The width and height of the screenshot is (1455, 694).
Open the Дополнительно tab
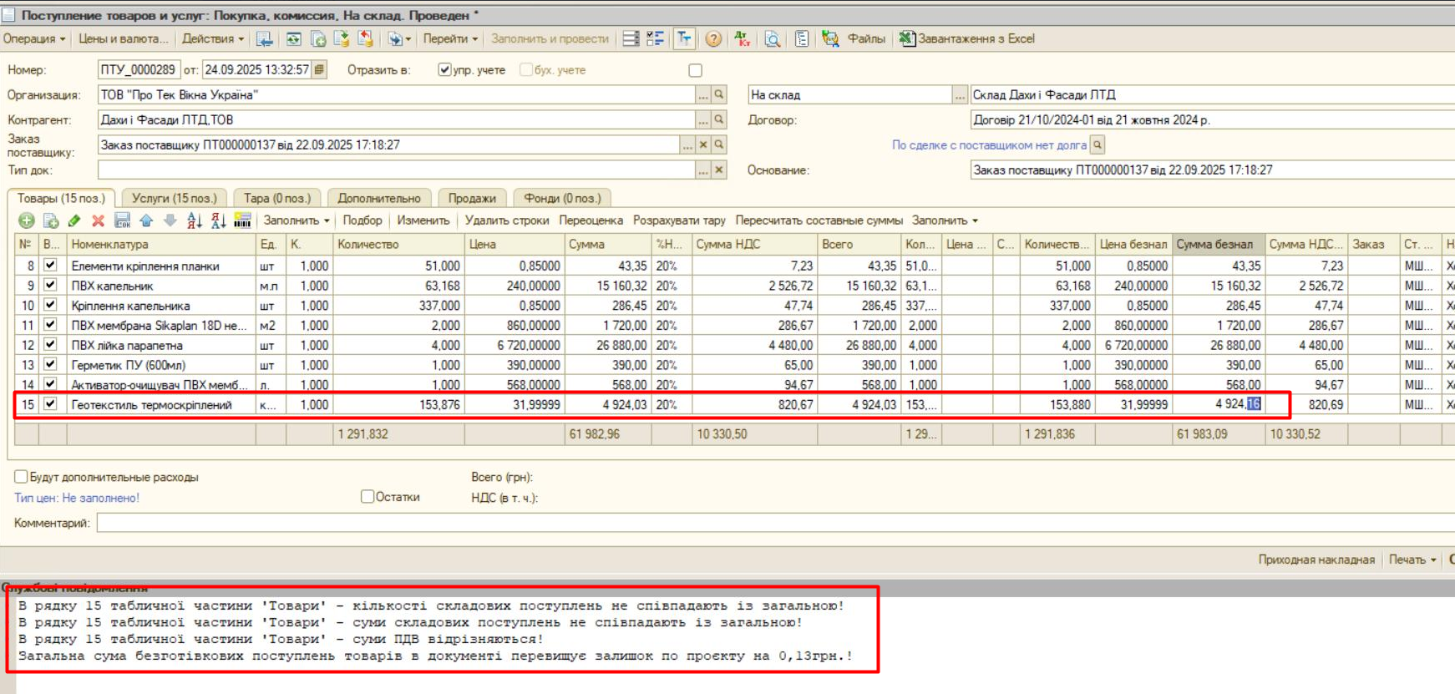coord(379,198)
